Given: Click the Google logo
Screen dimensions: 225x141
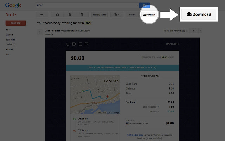Looking at the screenshot, I should coord(13,5).
